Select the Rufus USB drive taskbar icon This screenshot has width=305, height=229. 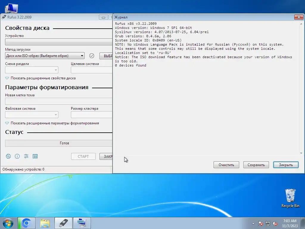tap(63, 223)
